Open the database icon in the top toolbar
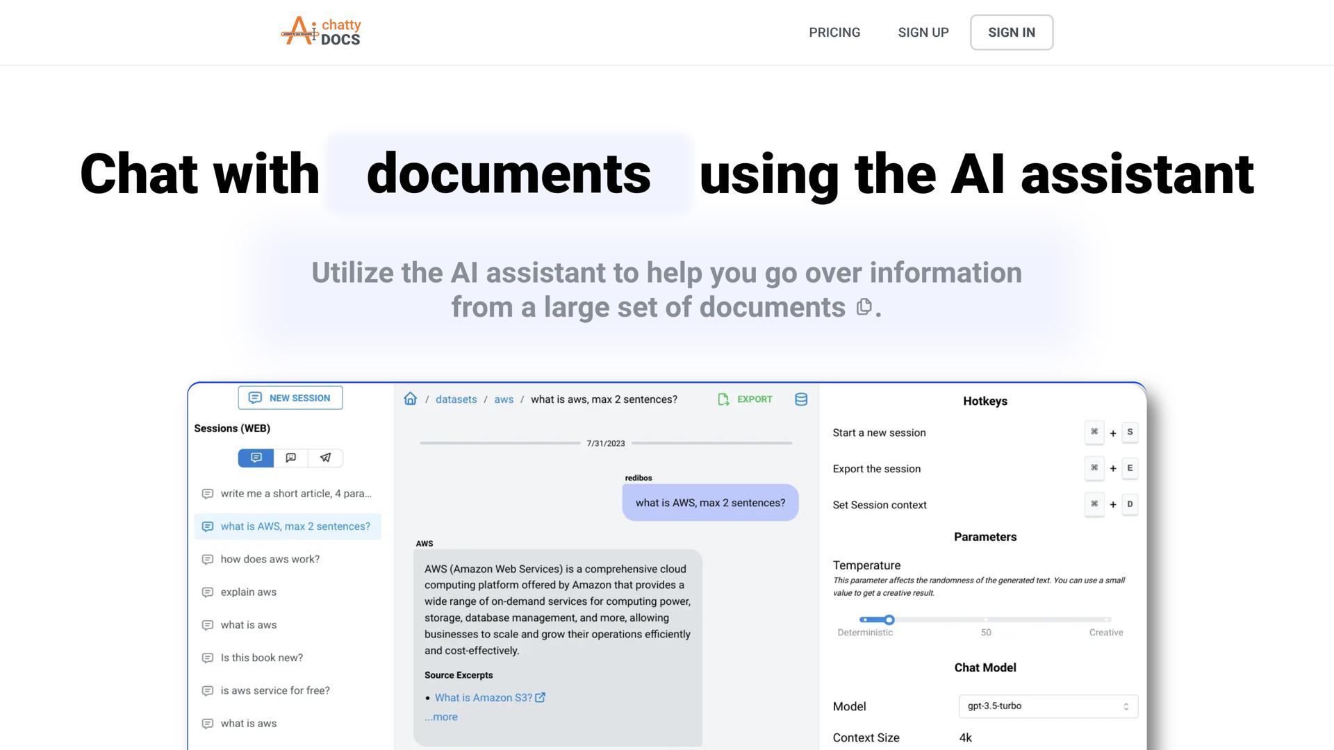The width and height of the screenshot is (1334, 750). pos(800,399)
